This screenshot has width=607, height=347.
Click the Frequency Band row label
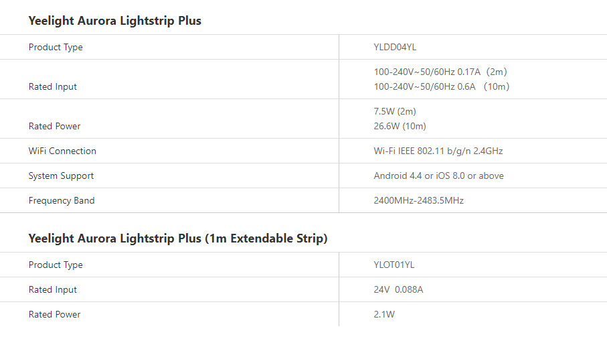[62, 200]
